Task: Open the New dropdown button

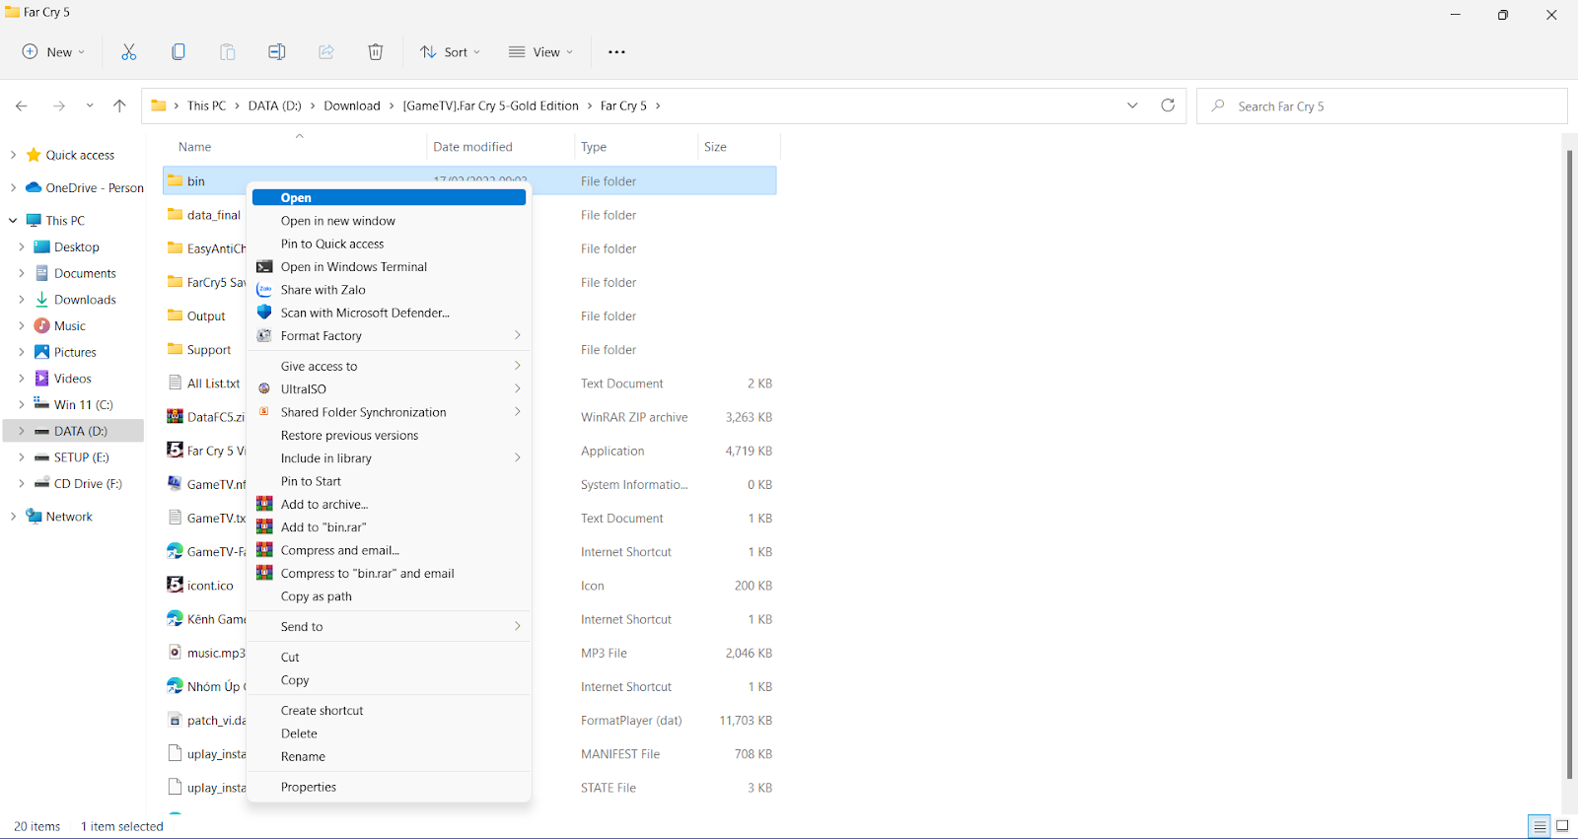Action: click(53, 52)
